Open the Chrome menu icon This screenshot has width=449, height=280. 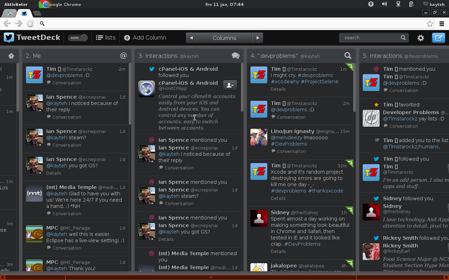(442, 23)
